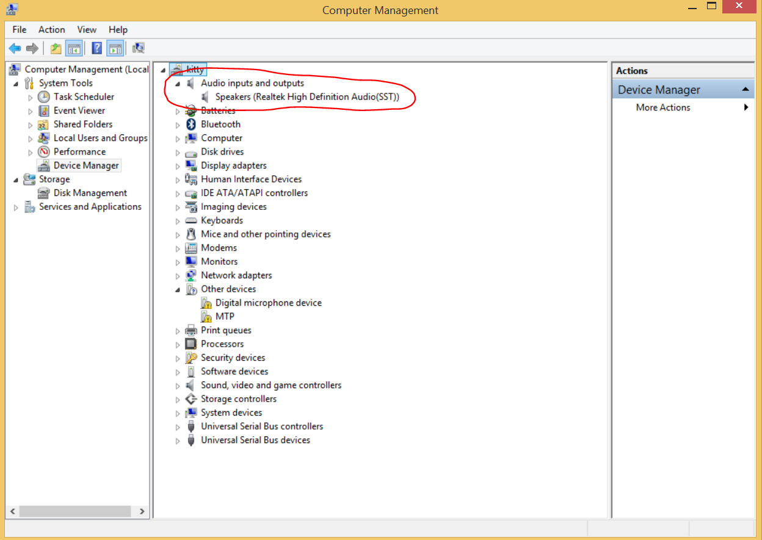The image size is (762, 540).
Task: Expand the Computer category arrow
Action: pos(178,139)
